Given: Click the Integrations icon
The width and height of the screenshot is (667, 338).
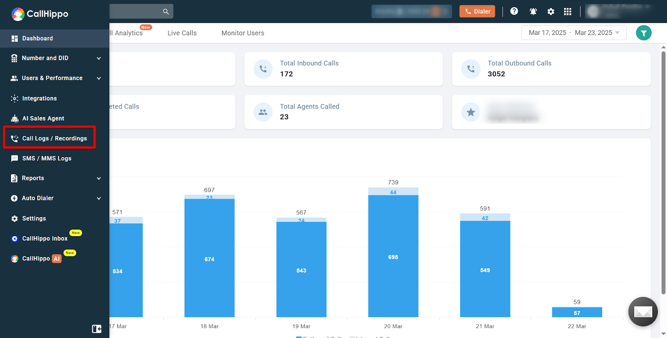Looking at the screenshot, I should click(x=15, y=99).
